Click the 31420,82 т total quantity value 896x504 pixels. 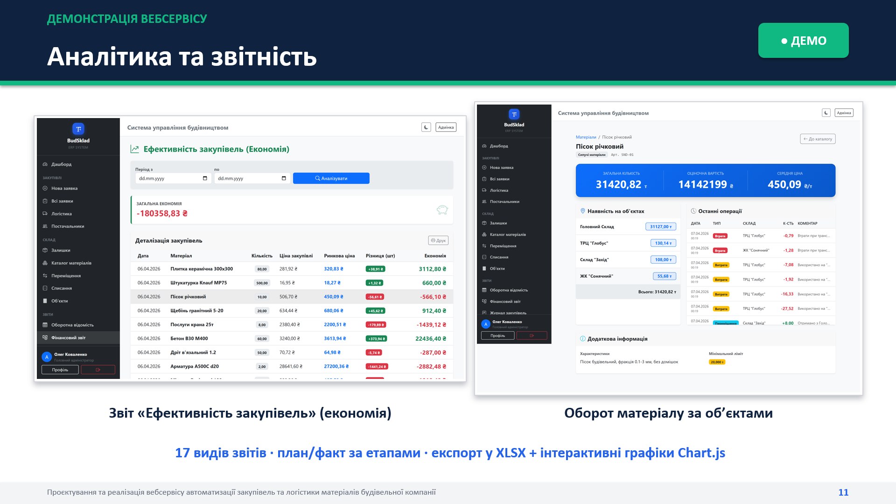click(x=621, y=184)
